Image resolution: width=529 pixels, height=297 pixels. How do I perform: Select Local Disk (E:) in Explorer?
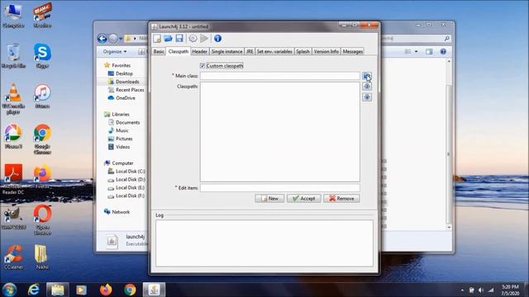click(x=131, y=187)
